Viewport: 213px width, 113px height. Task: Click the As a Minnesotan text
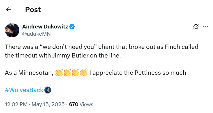click(x=29, y=73)
